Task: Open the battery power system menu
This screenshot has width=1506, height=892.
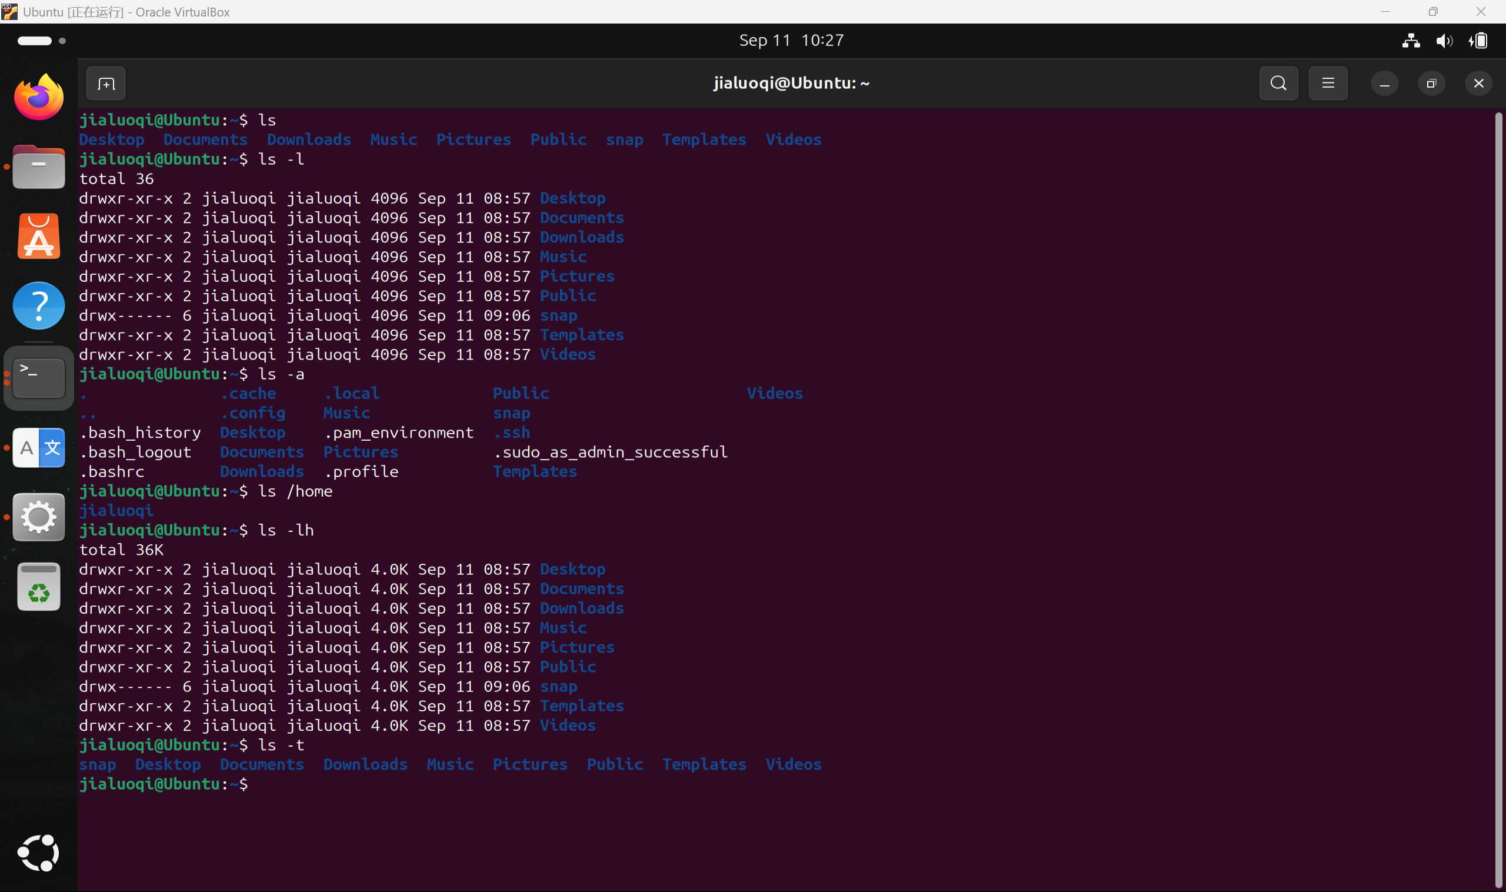Action: click(x=1478, y=41)
